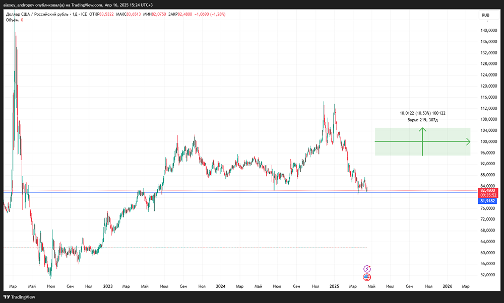Click the purple lightning event icon
504x303 pixels.
click(x=367, y=269)
